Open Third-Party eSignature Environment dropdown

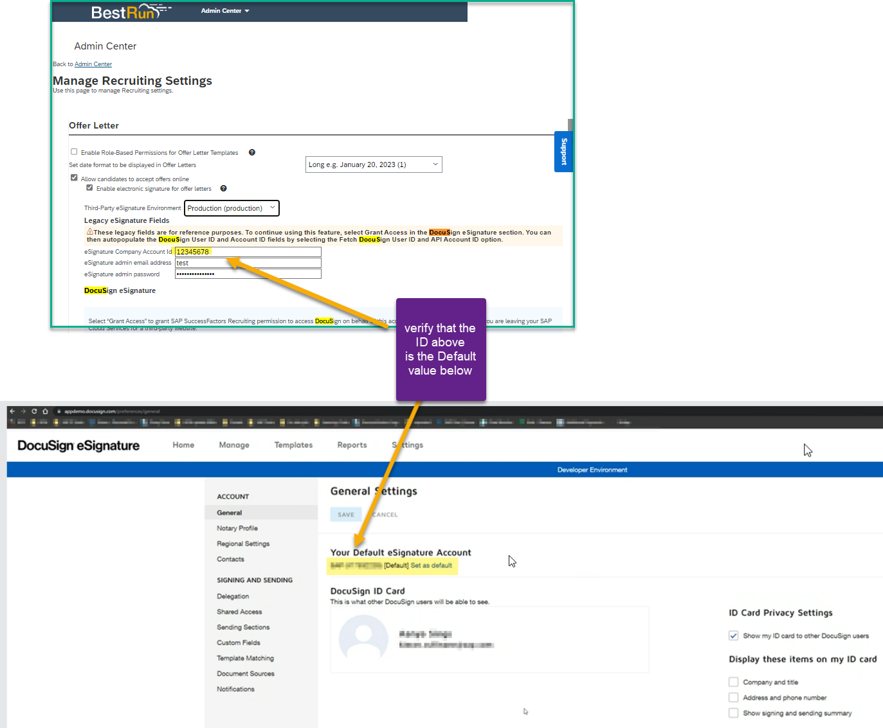coord(232,208)
